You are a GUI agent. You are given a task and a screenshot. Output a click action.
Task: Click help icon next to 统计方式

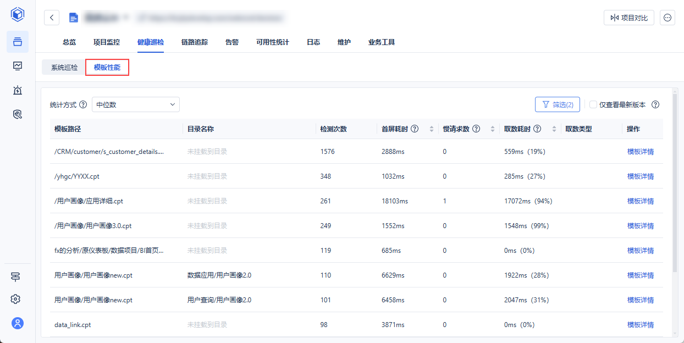tap(83, 104)
